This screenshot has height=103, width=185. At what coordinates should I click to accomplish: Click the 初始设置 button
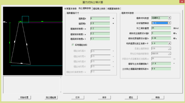[24, 97]
